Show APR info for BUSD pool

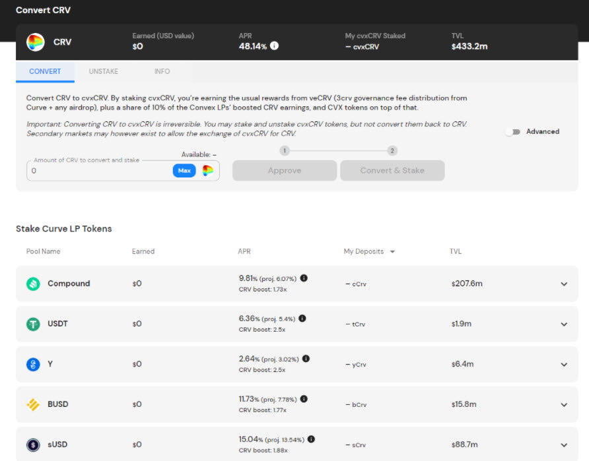(x=304, y=399)
